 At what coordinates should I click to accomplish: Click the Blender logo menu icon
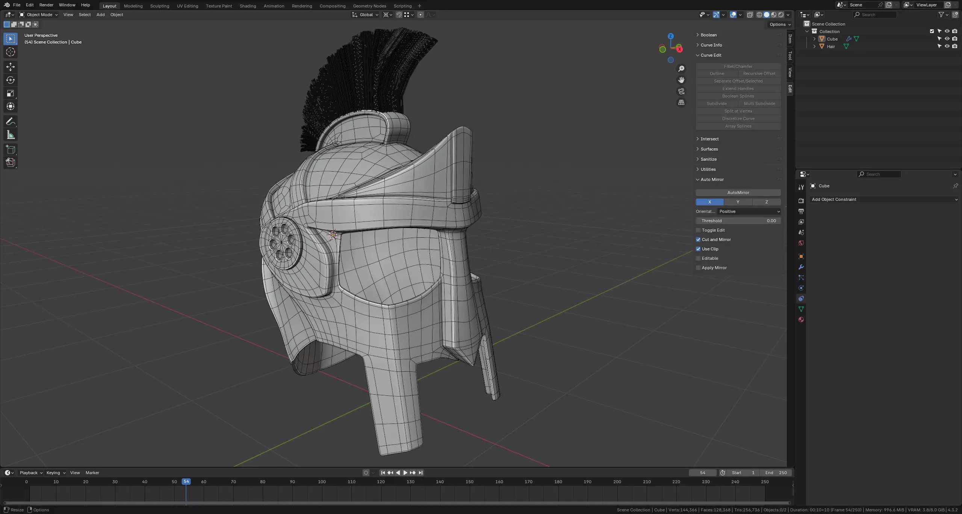coord(6,5)
